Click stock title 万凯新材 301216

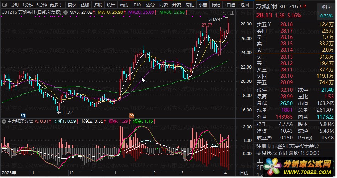pyautogui.click(x=277, y=7)
